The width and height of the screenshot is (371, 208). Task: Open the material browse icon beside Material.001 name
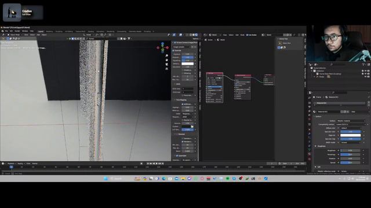315,112
